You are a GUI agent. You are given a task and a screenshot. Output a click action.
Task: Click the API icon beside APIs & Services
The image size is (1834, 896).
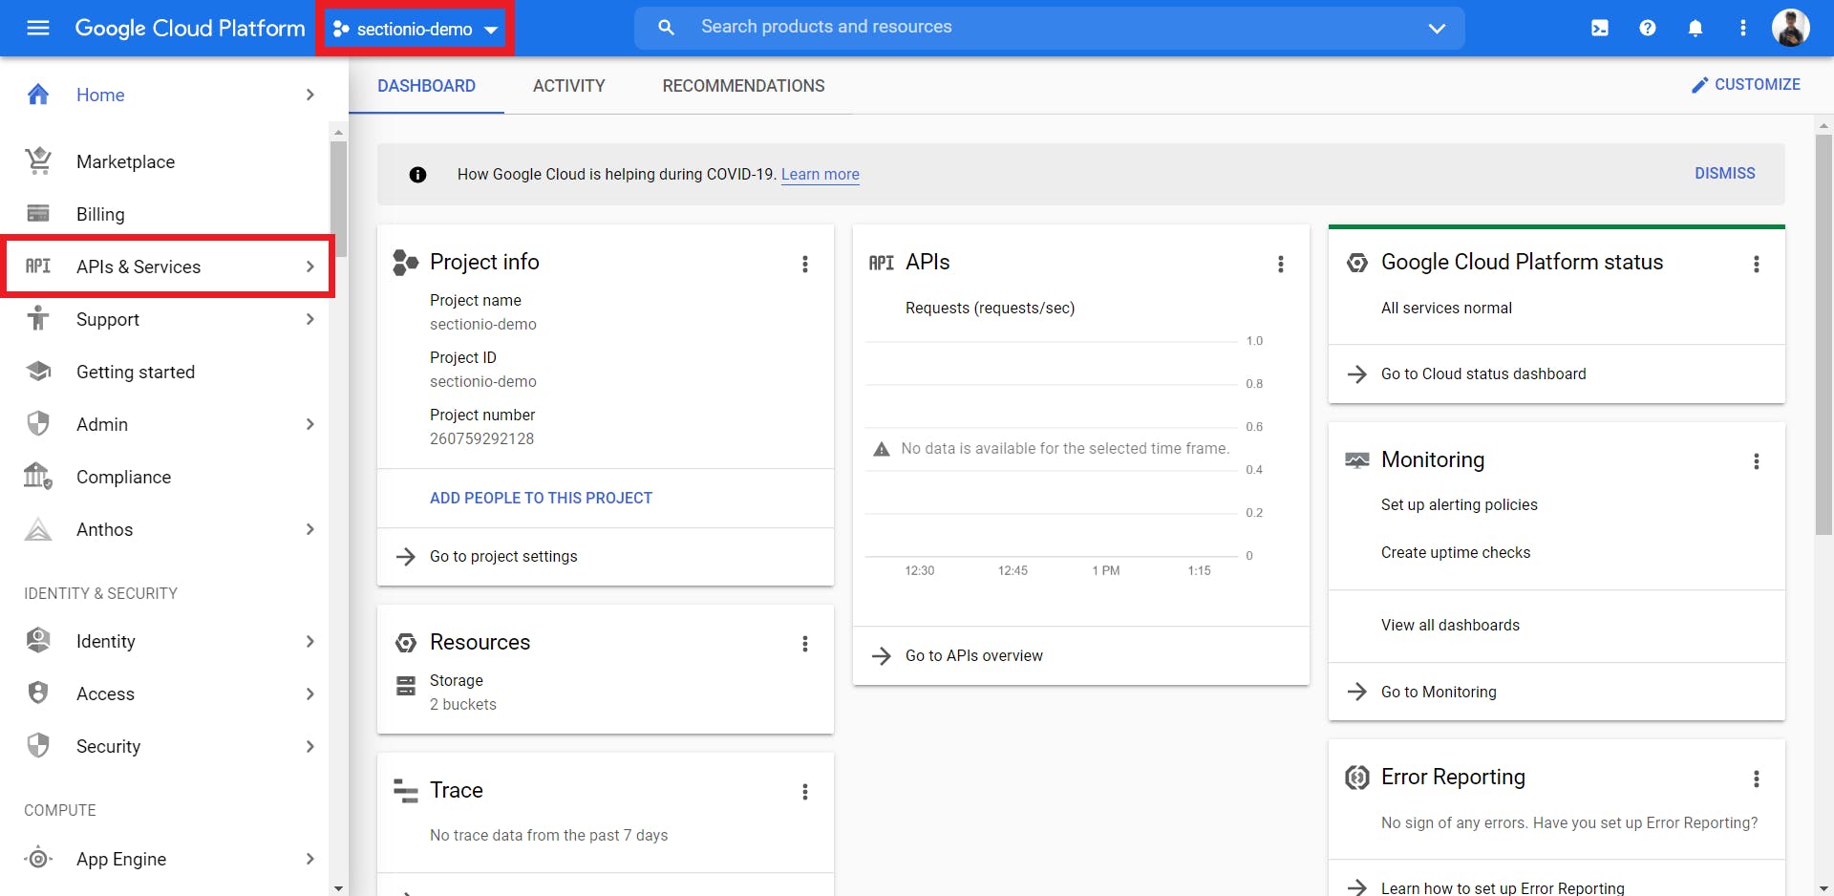click(x=38, y=267)
